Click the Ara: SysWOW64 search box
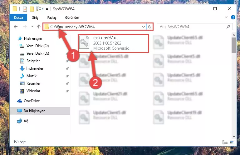 (194, 27)
